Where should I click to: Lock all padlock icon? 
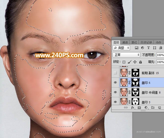(141, 62)
